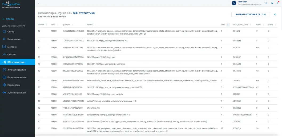Image resolution: width=282 pixels, height=137 pixels.
Task: Open notifications via the bell icon
Action: click(277, 3)
